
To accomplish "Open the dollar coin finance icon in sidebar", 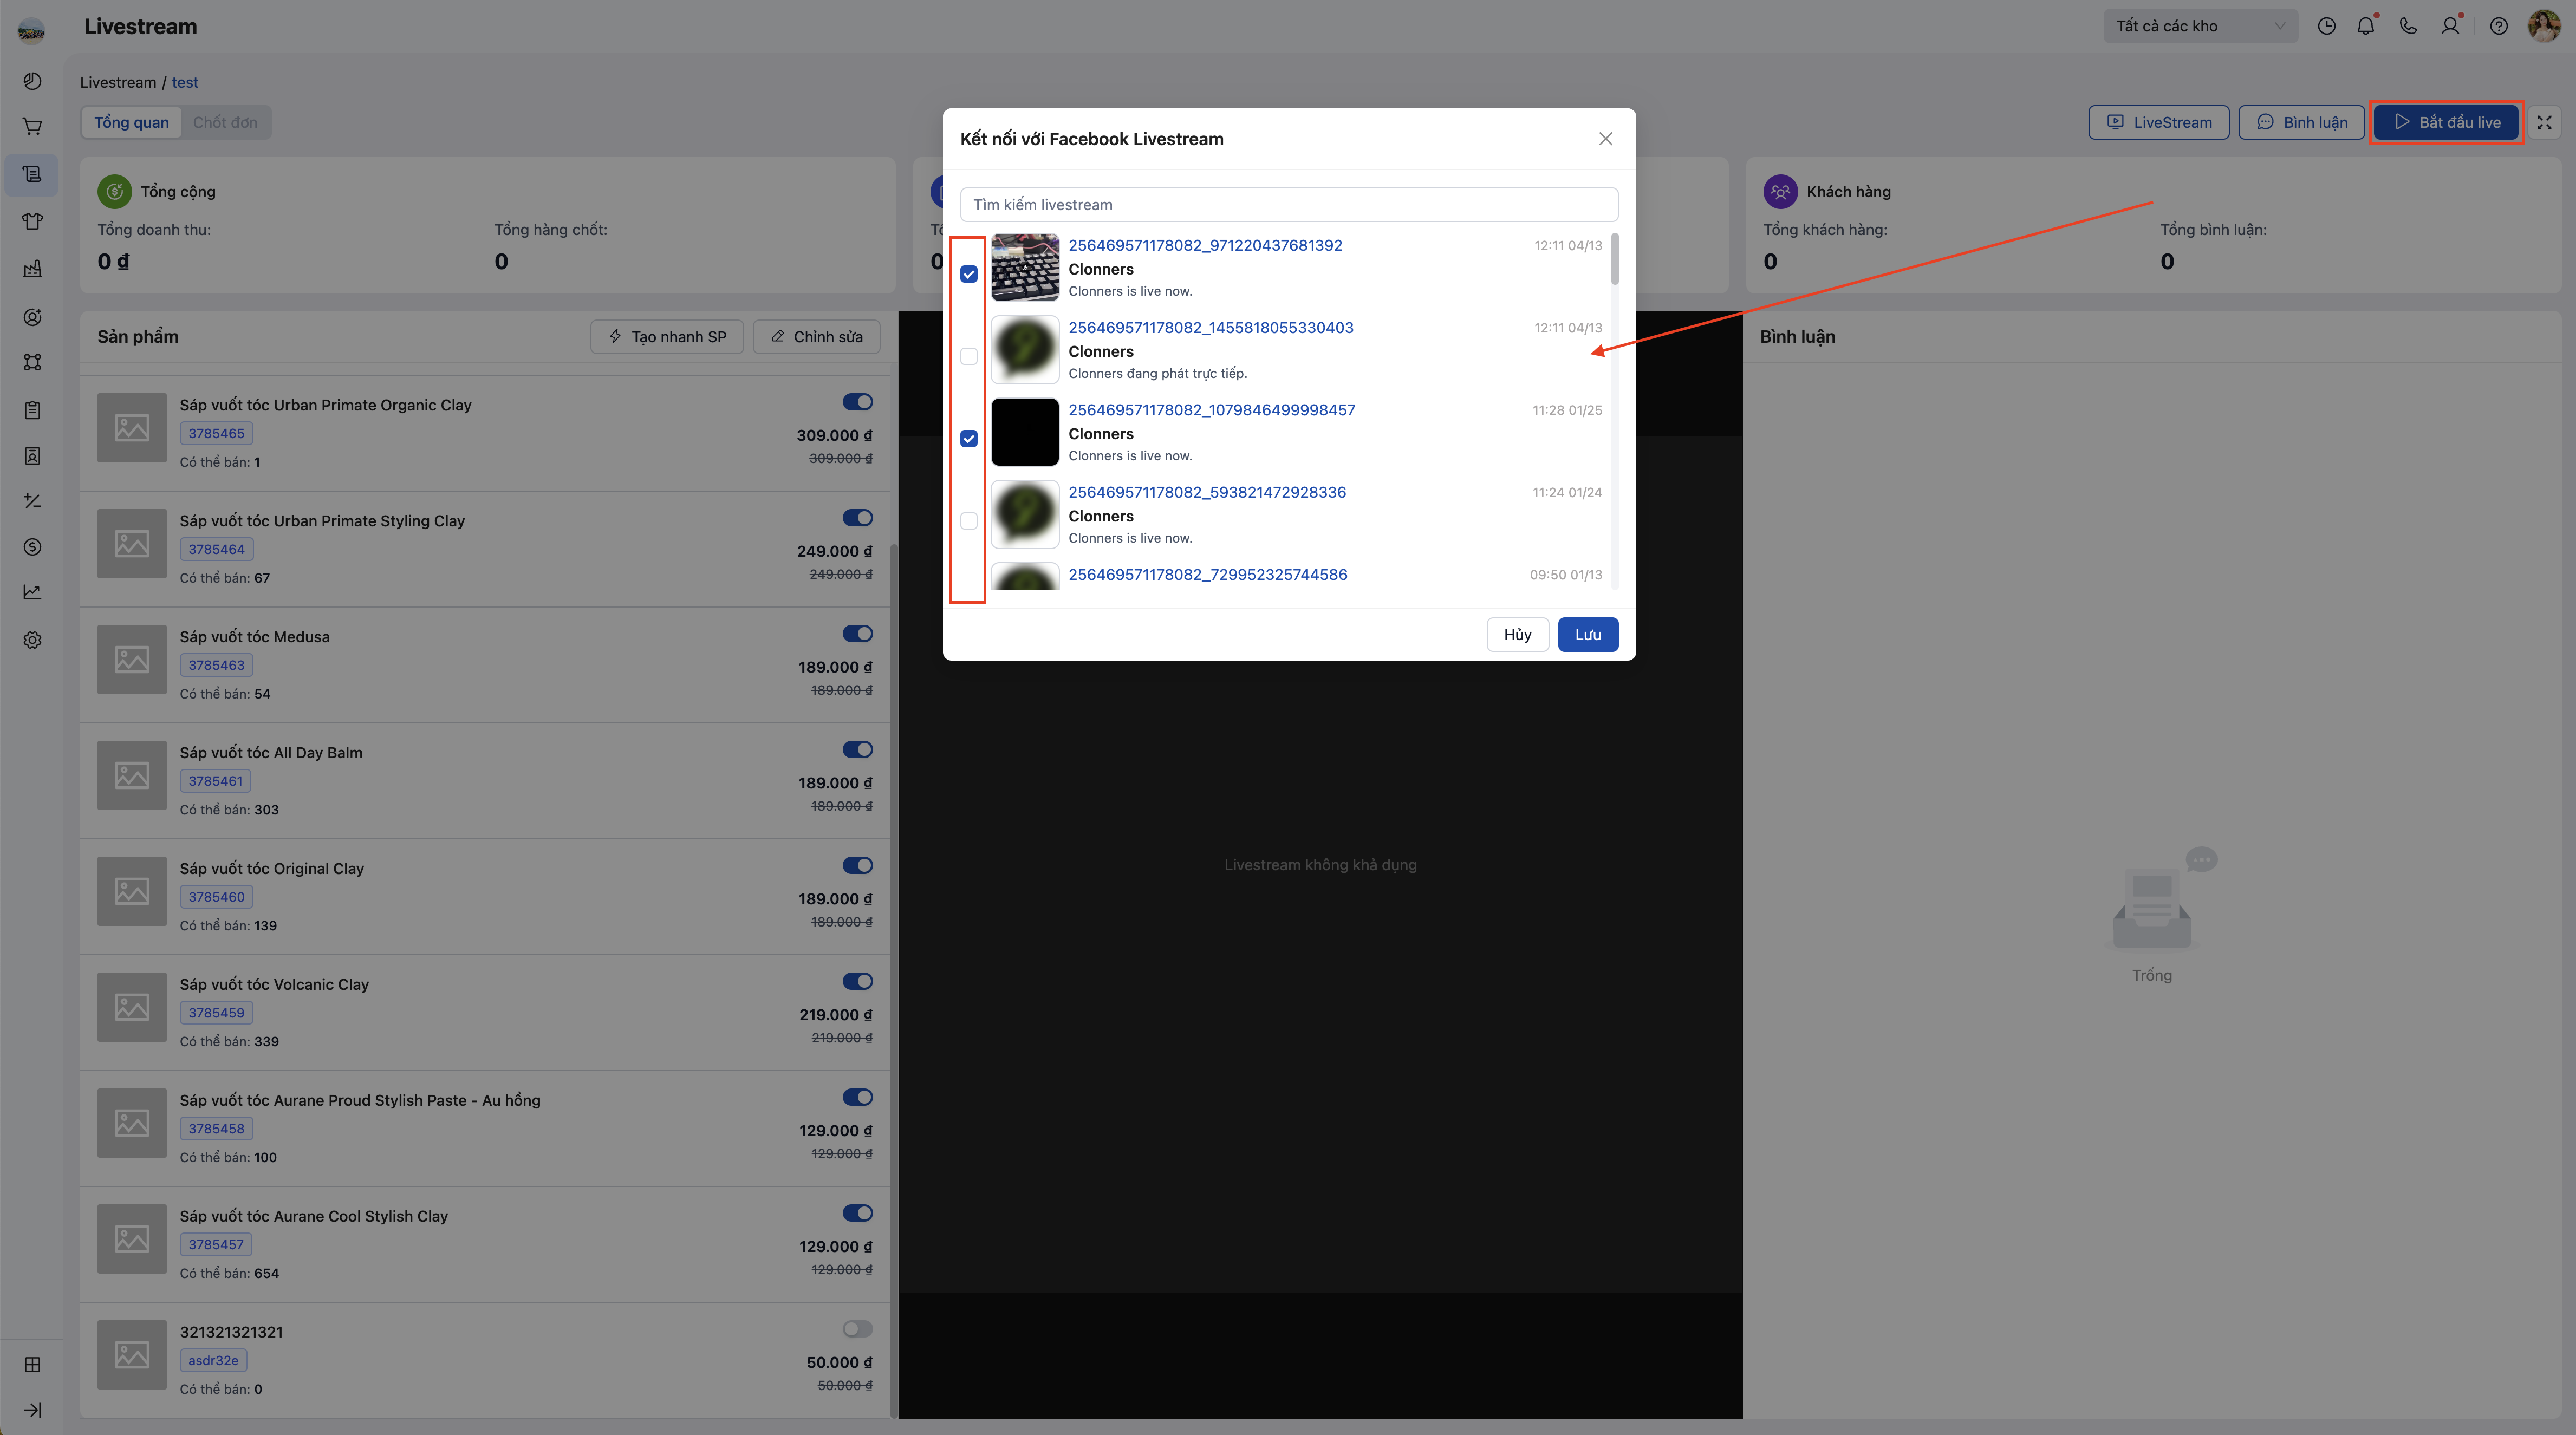I will (32, 547).
